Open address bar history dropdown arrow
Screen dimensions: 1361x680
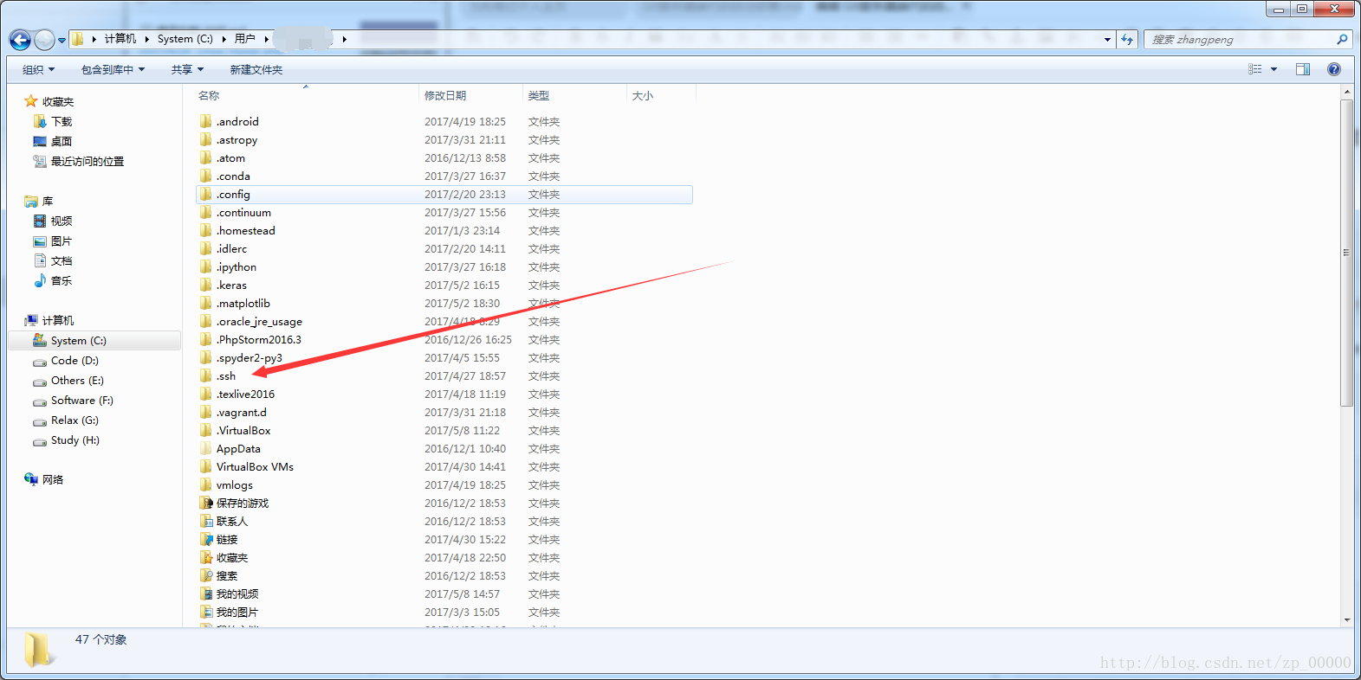pos(1107,40)
